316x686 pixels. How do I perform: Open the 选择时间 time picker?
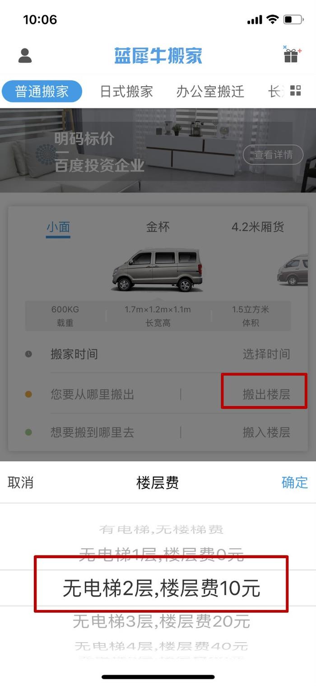click(x=266, y=354)
